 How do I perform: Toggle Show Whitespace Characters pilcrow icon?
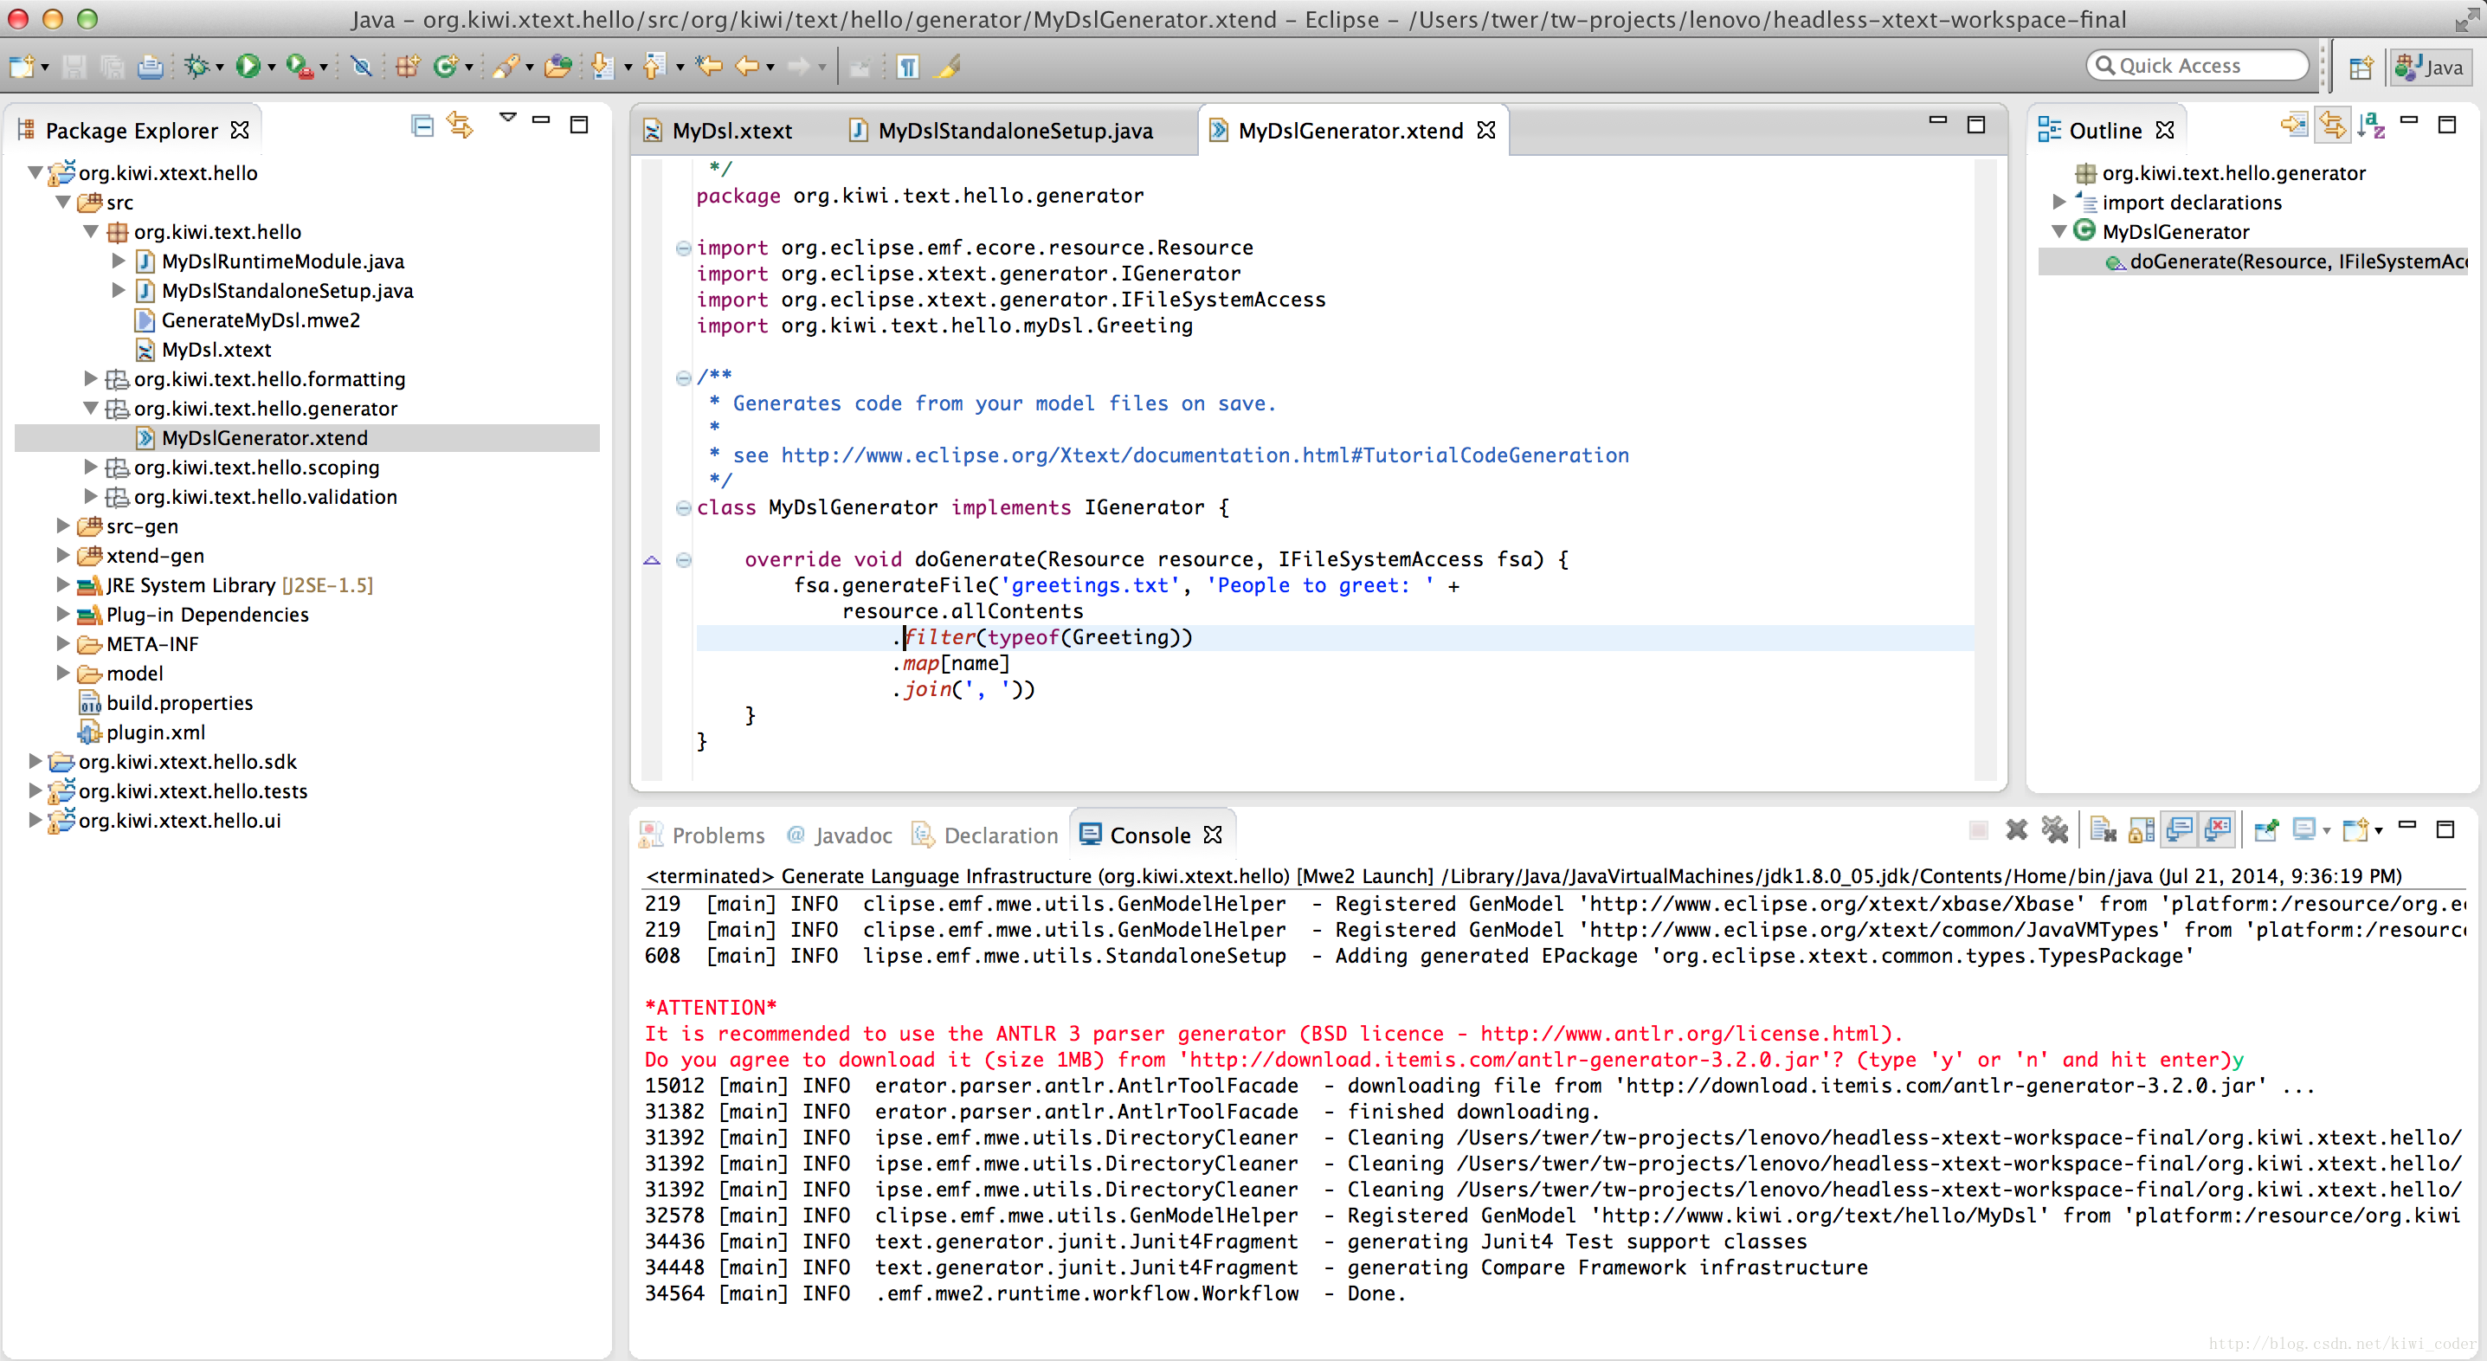[908, 67]
